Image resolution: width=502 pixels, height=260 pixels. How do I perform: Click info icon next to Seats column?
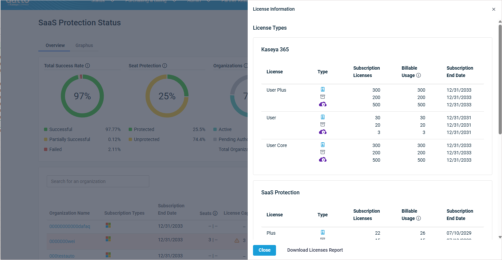[215, 213]
